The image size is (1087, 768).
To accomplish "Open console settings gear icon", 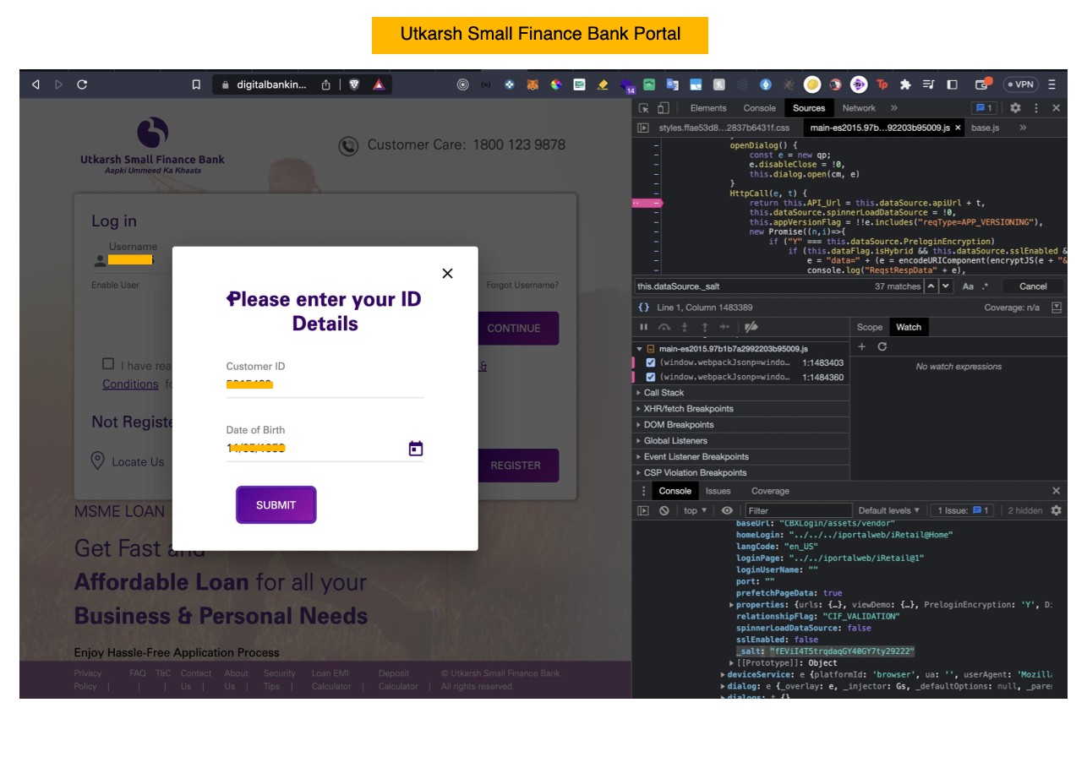I will tap(1056, 510).
